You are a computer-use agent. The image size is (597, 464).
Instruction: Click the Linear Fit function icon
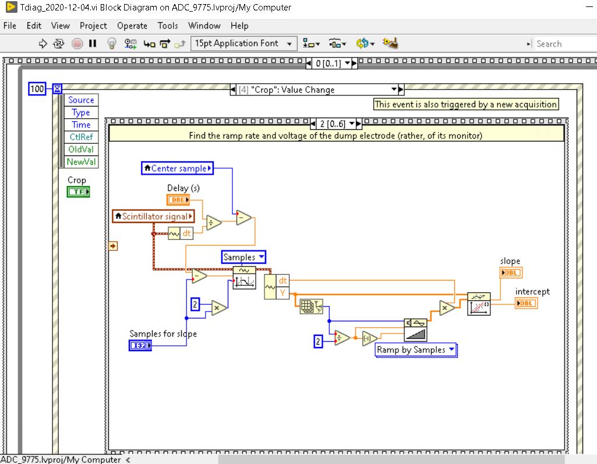479,304
